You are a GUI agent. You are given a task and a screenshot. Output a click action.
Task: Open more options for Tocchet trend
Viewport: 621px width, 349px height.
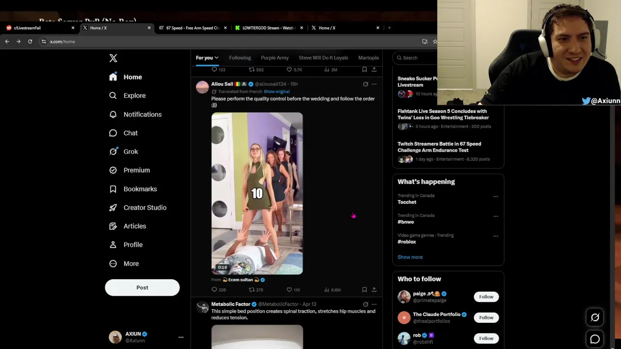[495, 196]
